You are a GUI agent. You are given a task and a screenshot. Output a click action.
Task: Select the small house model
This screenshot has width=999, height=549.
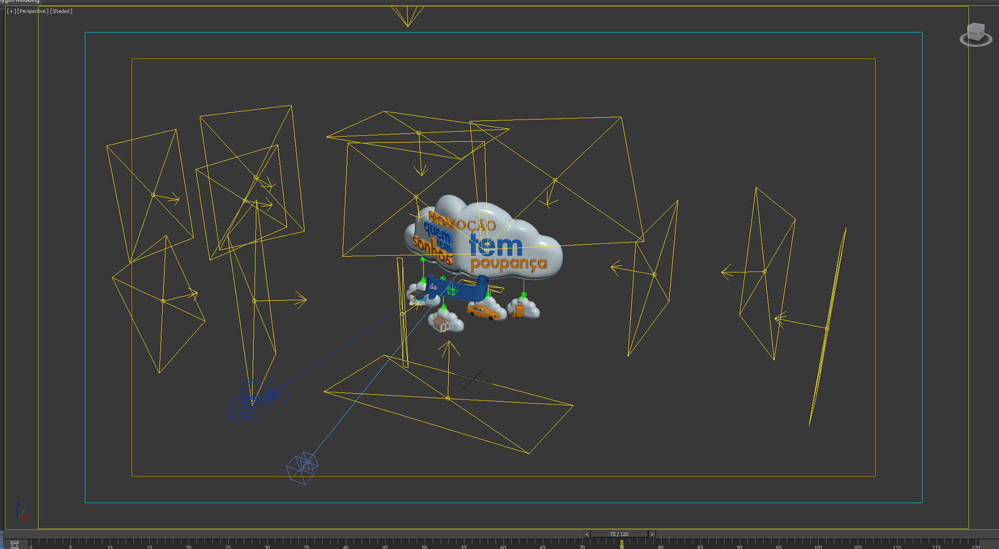pos(441,323)
